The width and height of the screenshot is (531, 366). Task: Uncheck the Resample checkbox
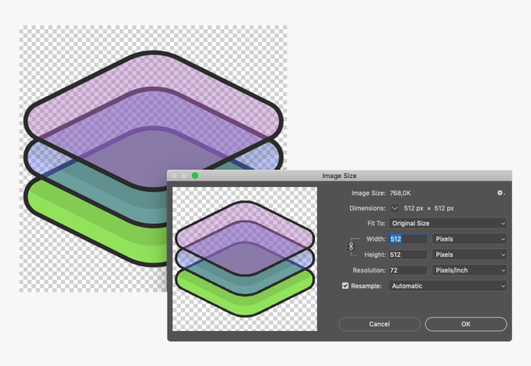(345, 285)
